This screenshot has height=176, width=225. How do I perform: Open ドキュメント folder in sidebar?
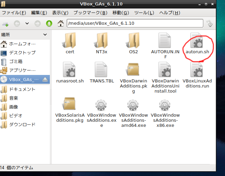click(25, 89)
